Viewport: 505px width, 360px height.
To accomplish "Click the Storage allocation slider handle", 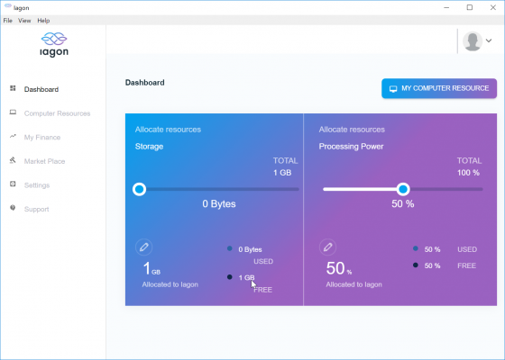I will [x=140, y=189].
